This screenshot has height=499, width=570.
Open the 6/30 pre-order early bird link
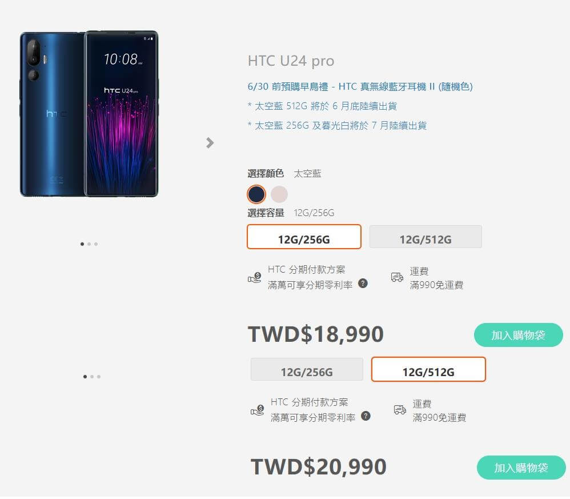pos(360,86)
